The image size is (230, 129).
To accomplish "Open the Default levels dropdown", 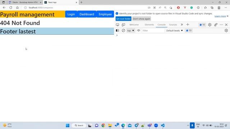I will point(175,30).
